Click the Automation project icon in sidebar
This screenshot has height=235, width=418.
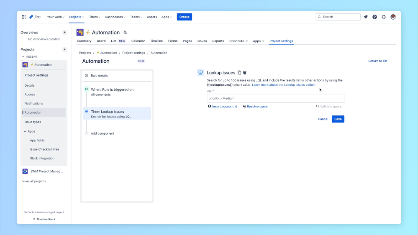[25, 65]
